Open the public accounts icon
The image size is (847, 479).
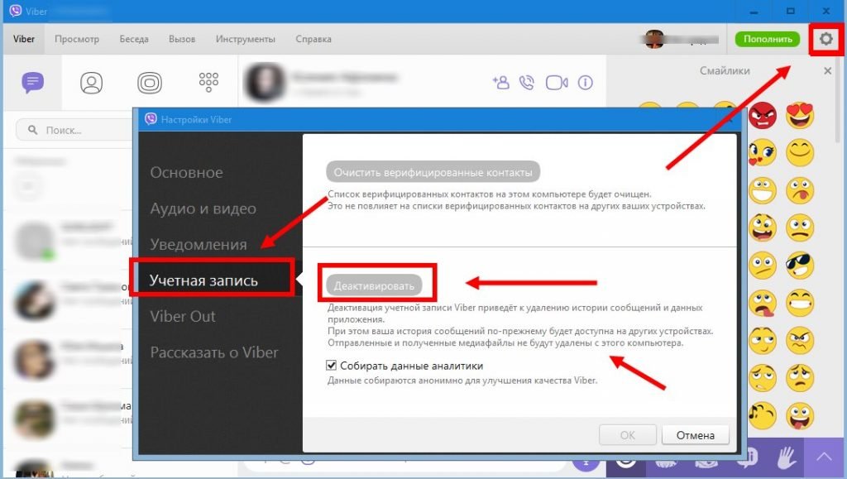click(150, 82)
